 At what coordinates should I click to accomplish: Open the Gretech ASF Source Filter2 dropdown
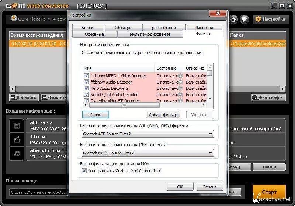[x=148, y=134]
